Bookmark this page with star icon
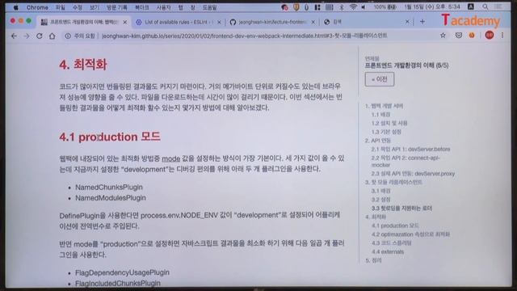This screenshot has height=291, width=517. click(443, 36)
